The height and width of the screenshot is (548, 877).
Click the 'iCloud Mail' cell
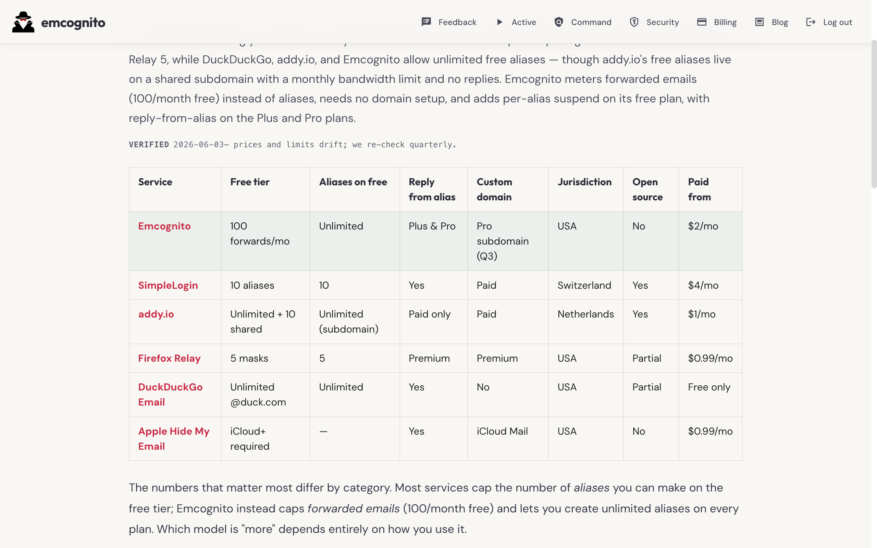(x=508, y=439)
